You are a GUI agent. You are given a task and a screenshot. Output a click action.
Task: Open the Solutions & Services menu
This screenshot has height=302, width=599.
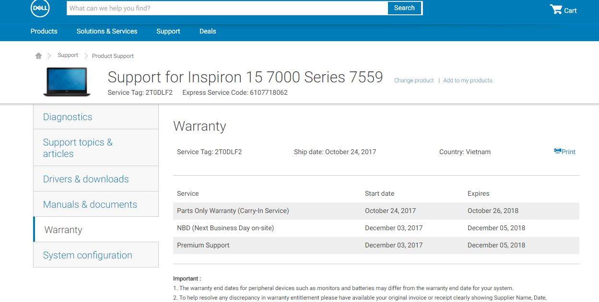(x=107, y=31)
